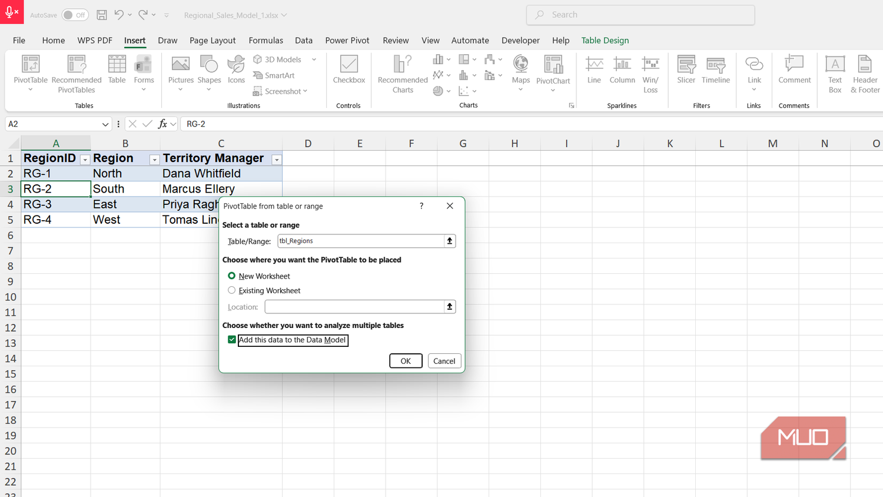Click the Table/Range input field
The height and width of the screenshot is (497, 883).
pyautogui.click(x=361, y=241)
